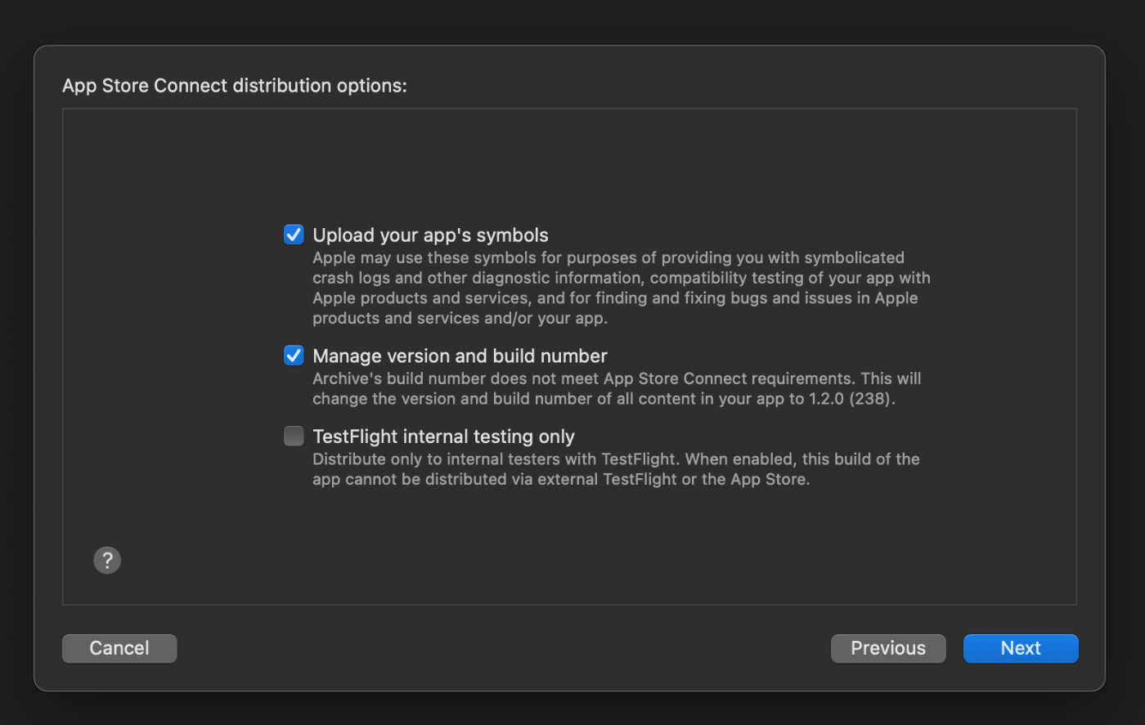Click the 'TestFlight internal testing only' label
Viewport: 1145px width, 725px height.
coord(443,436)
